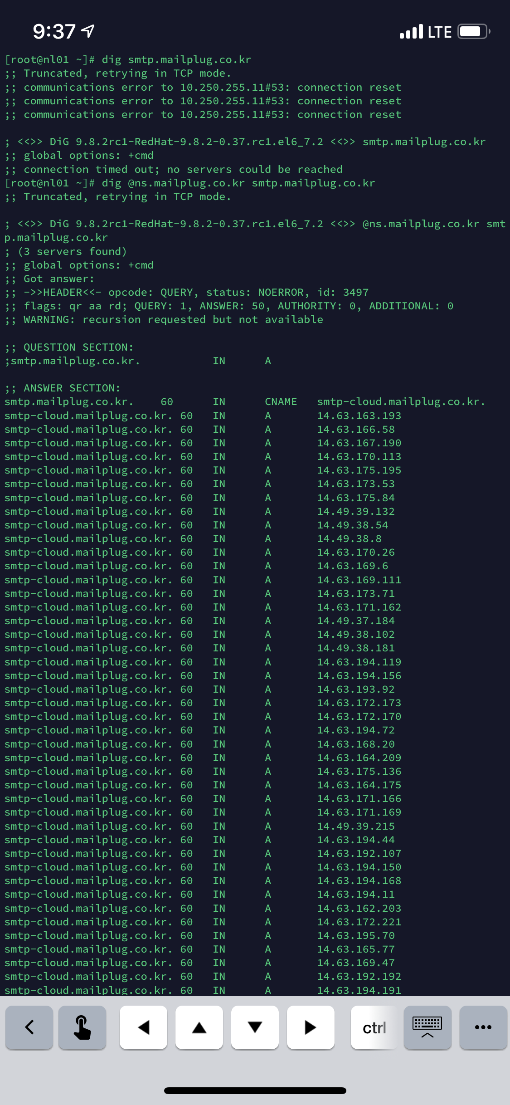Screen dimensions: 510x1105
Task: Tap the first dig smtp.mailplug.co.kr command line
Action: [x=128, y=60]
